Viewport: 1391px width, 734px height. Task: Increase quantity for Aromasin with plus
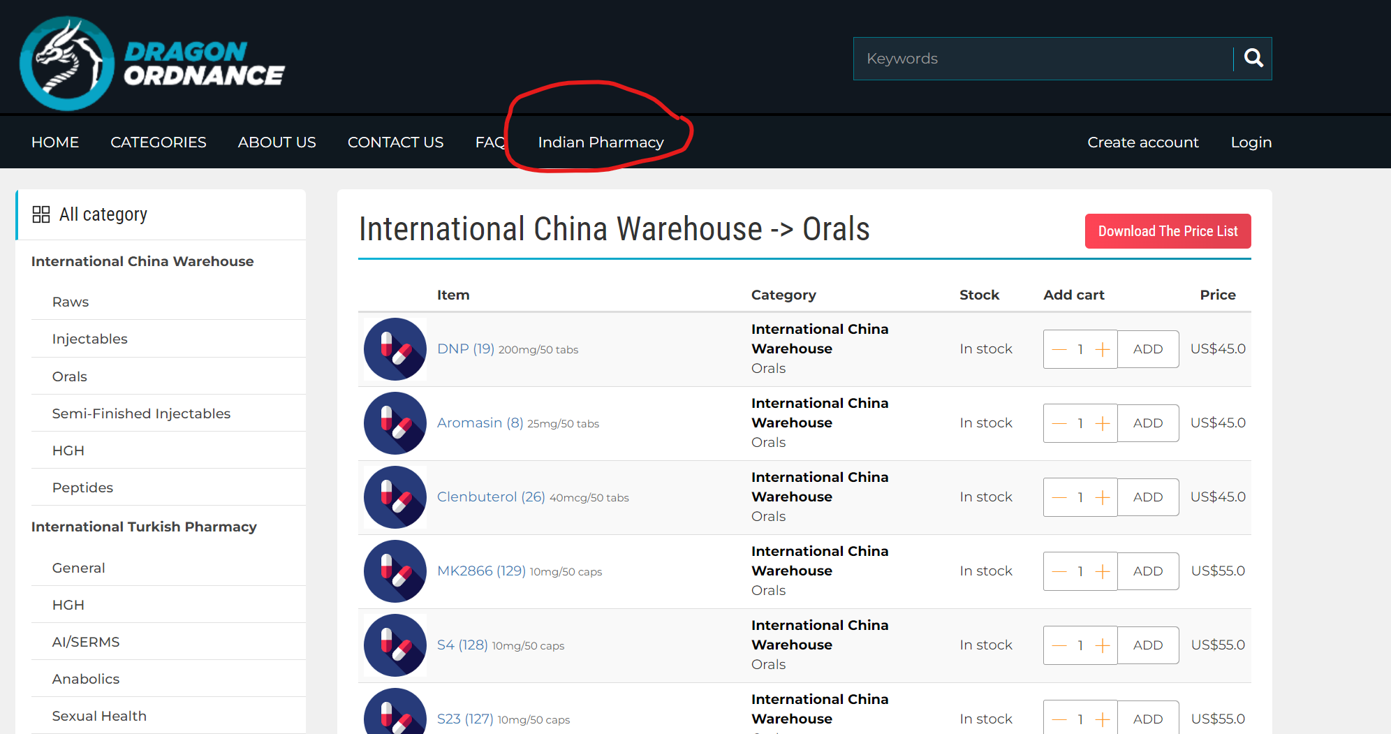coord(1103,423)
